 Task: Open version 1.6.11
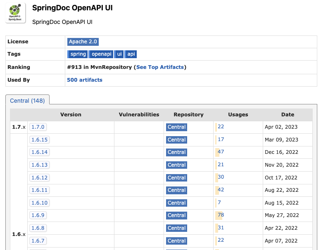(40, 190)
